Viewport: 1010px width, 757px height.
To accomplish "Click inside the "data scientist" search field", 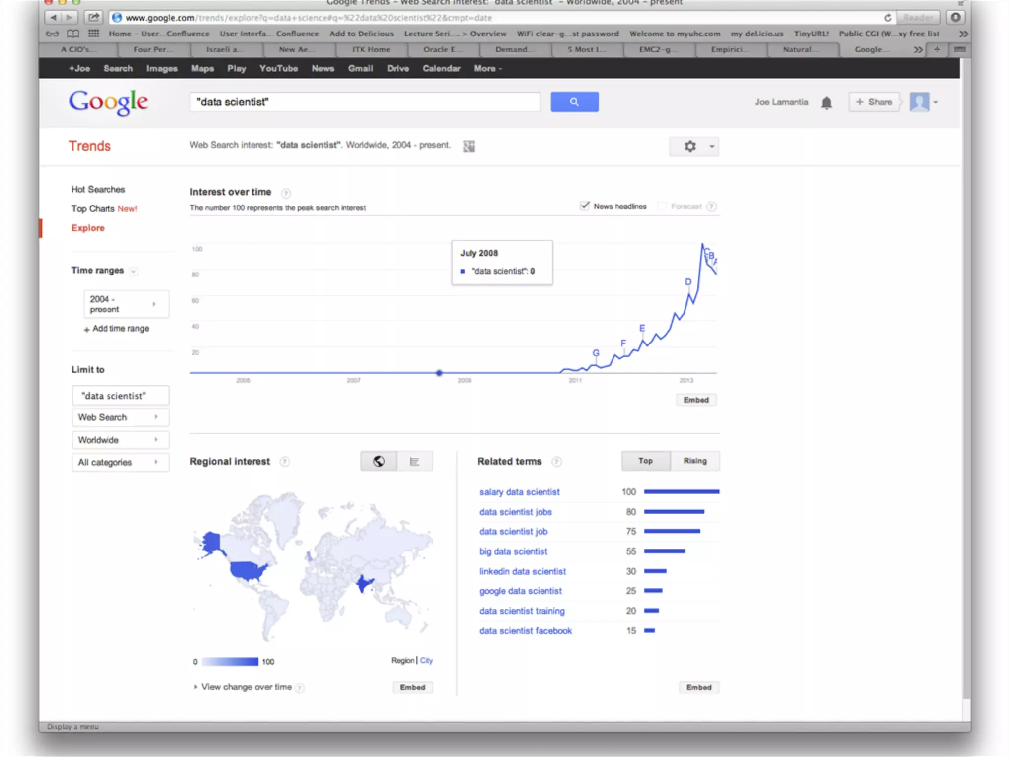I will (x=365, y=102).
